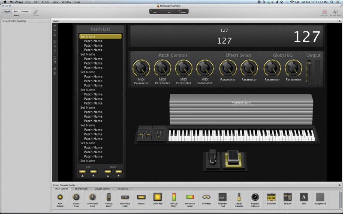The height and width of the screenshot is (214, 343).
Task: Switch to the Panel Controls tab
Action: click(x=62, y=189)
